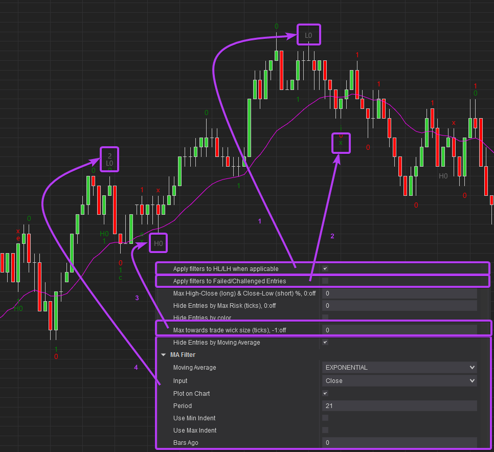Screen dimensions: 494x452
Task: Click the H0 marker in the purple box
Action: [x=158, y=243]
